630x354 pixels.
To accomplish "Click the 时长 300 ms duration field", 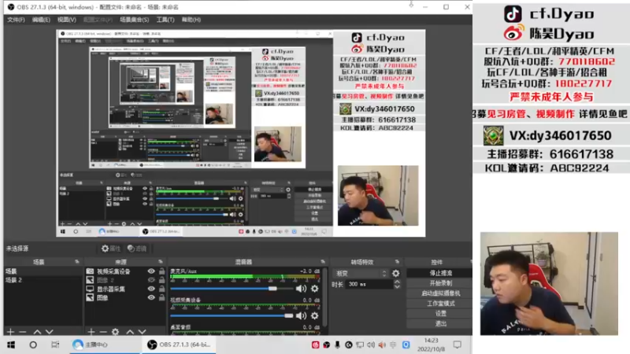I will (369, 284).
